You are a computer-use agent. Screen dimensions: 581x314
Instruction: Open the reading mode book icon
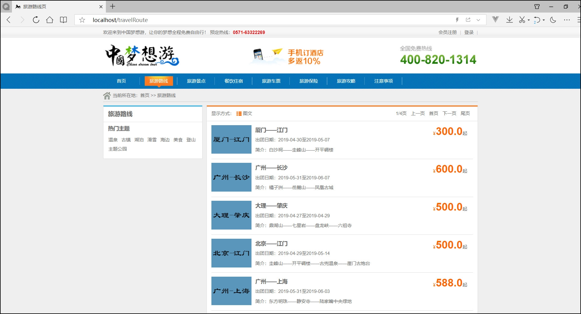point(63,20)
